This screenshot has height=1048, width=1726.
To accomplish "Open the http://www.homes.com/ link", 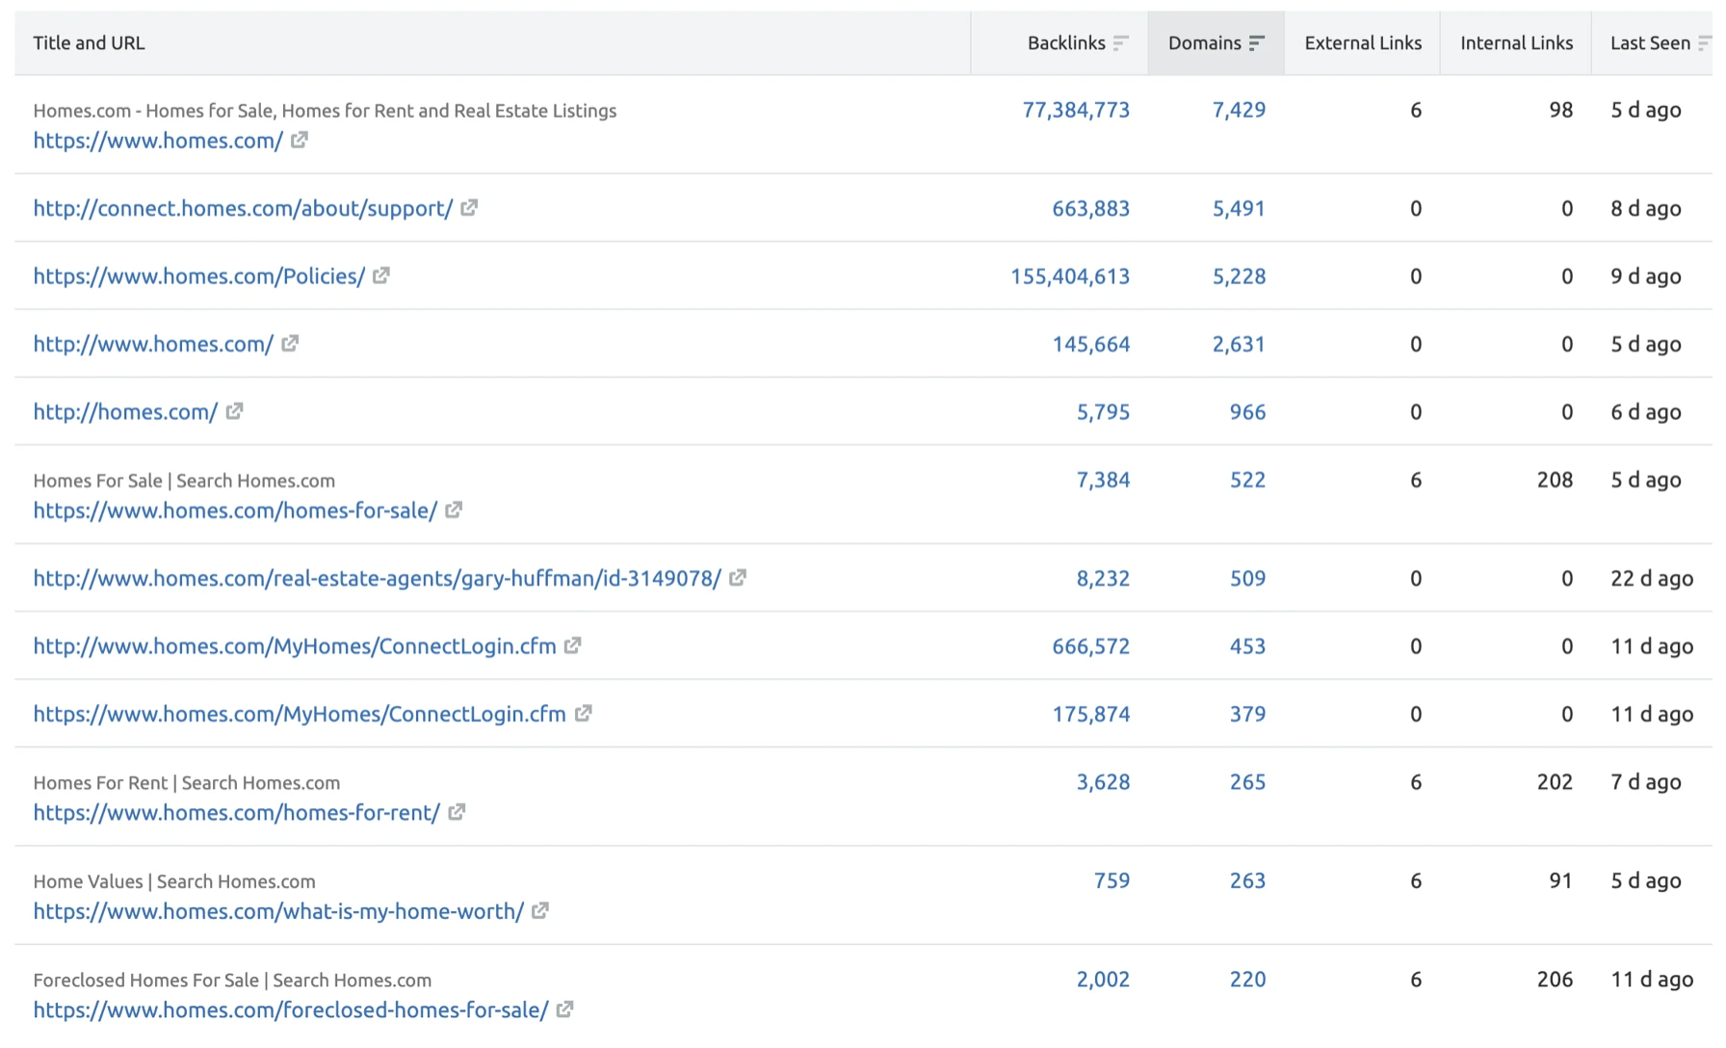I will point(153,344).
